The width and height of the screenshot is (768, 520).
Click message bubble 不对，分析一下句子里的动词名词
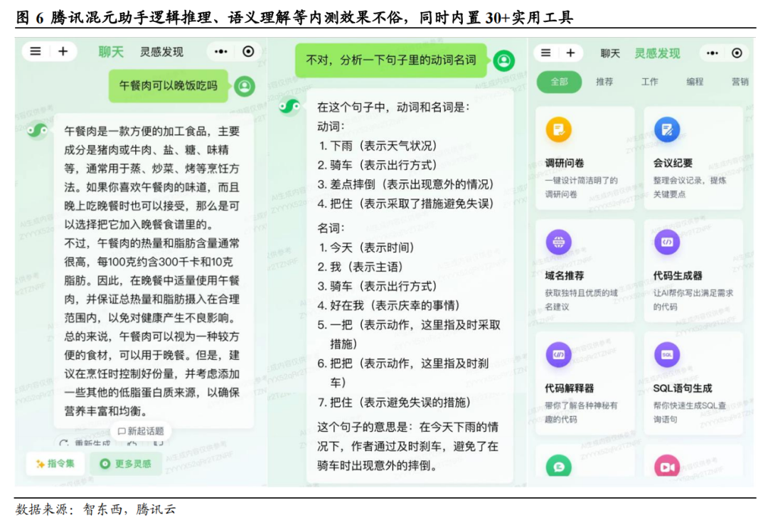(391, 60)
